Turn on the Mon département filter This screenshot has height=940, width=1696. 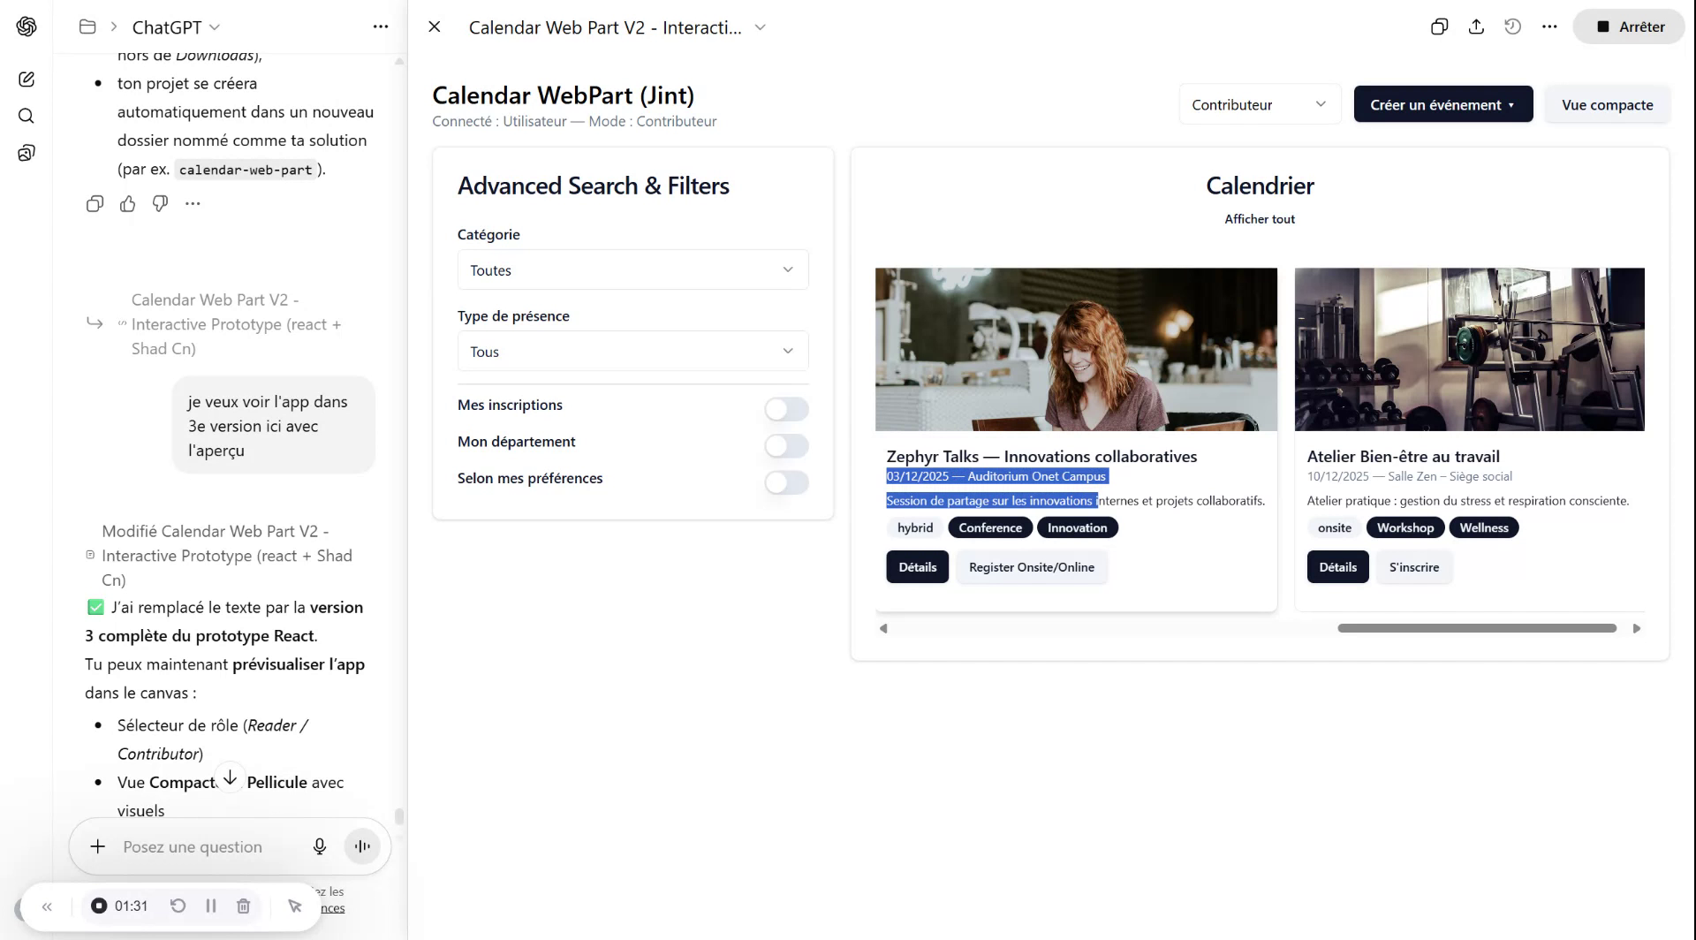[x=785, y=446]
